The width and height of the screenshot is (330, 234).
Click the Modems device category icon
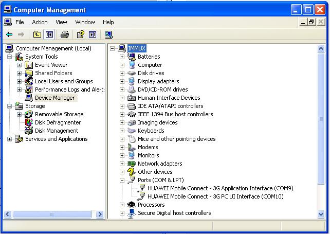132,147
